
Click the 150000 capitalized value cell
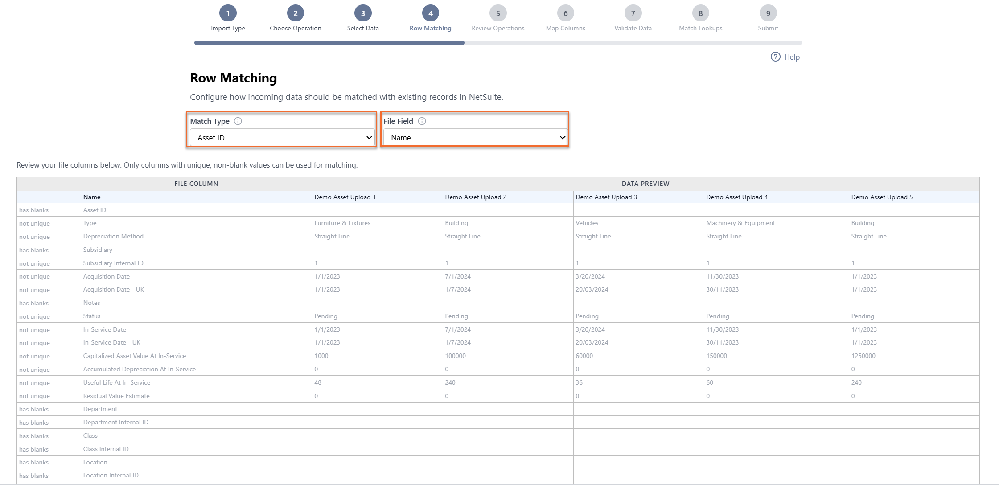(777, 356)
